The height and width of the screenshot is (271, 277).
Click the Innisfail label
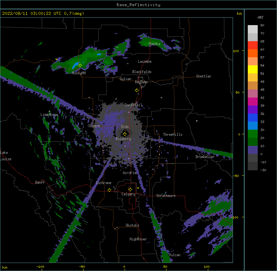(x=133, y=105)
